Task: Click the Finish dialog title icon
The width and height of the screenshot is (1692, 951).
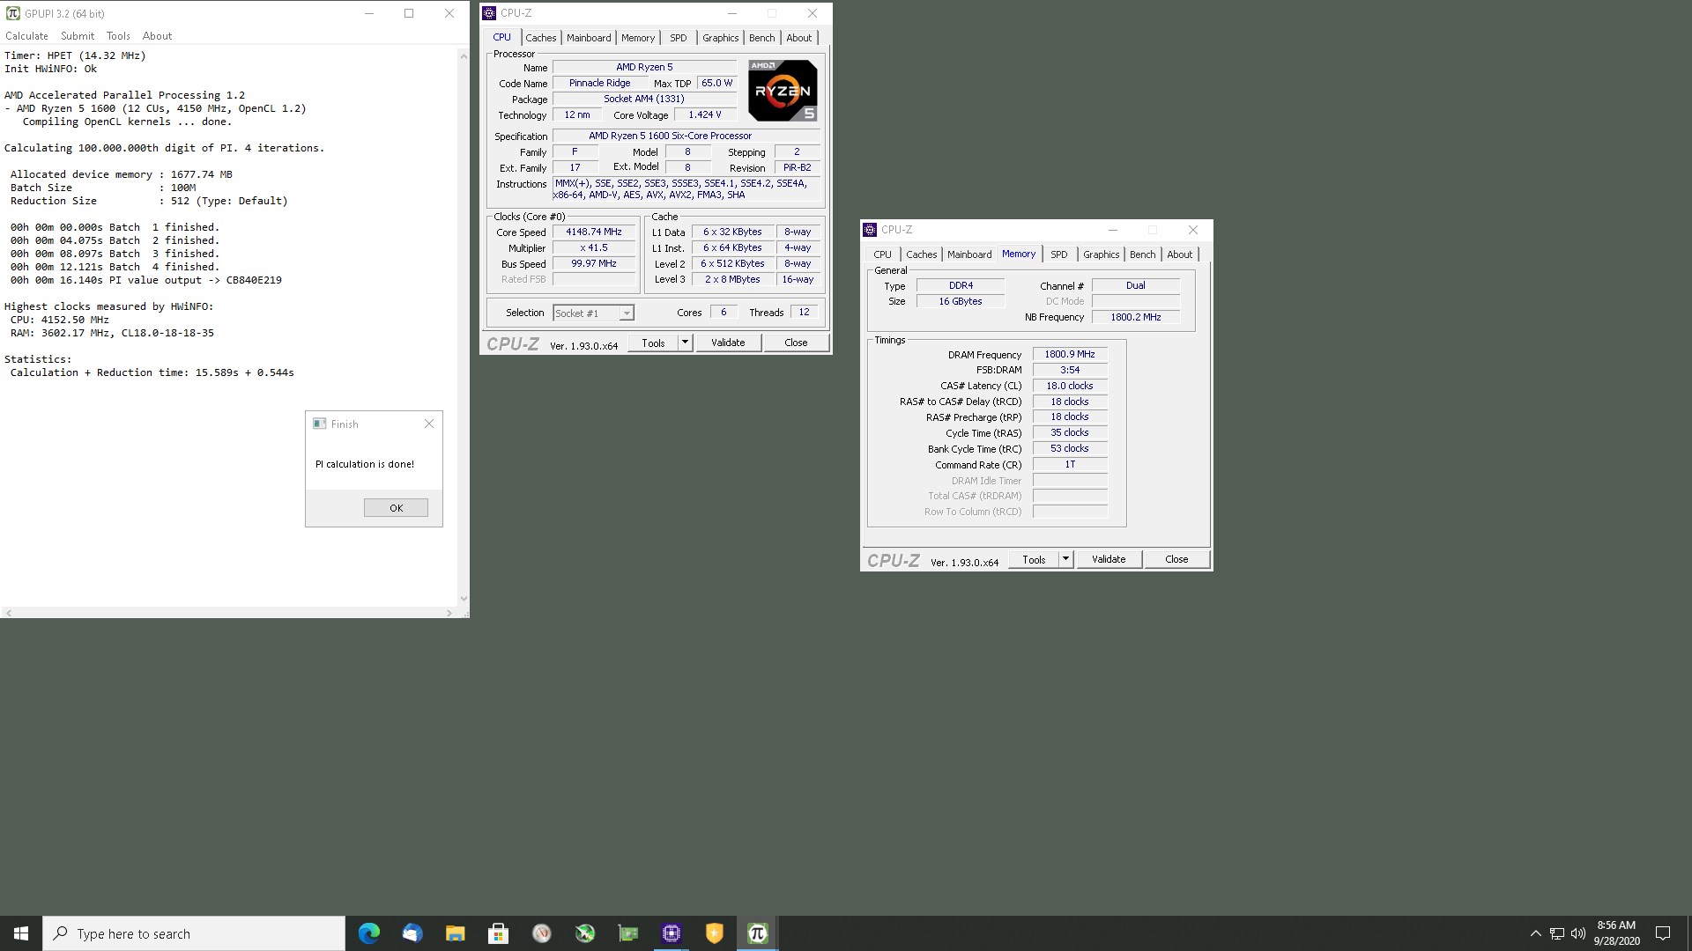Action: click(x=319, y=424)
